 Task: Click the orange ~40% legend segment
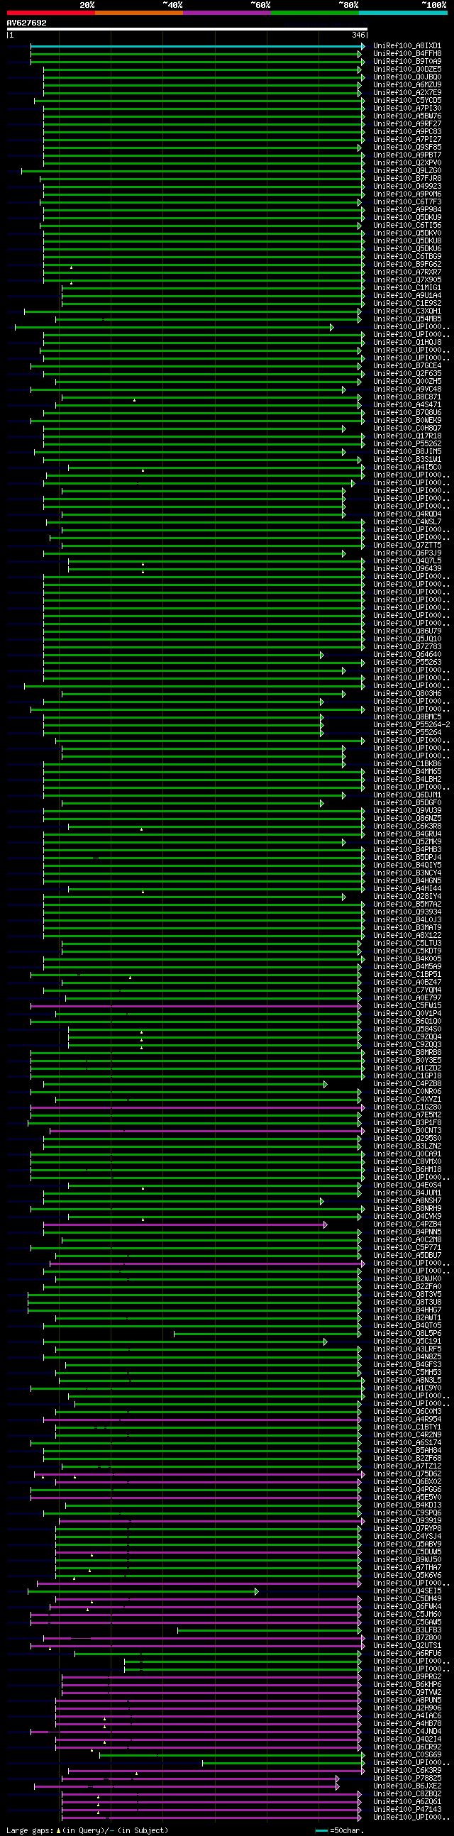pos(139,13)
